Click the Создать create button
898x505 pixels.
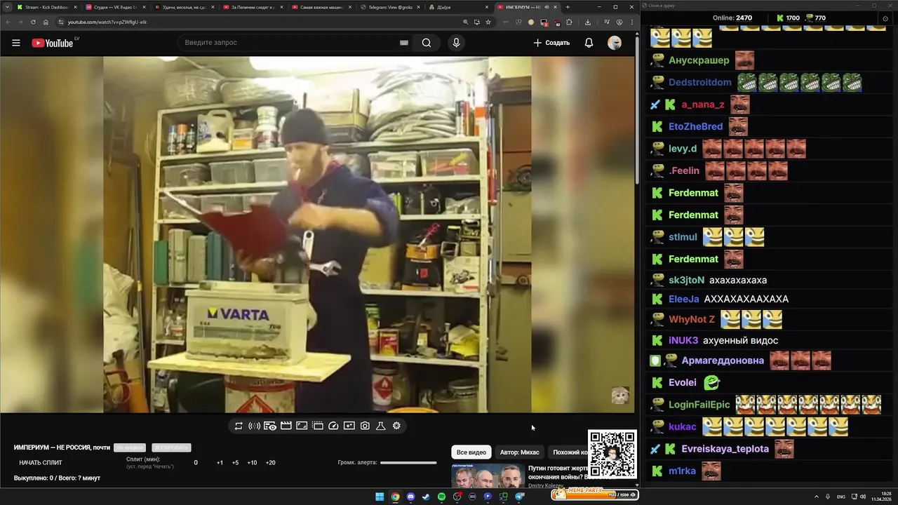click(x=552, y=43)
